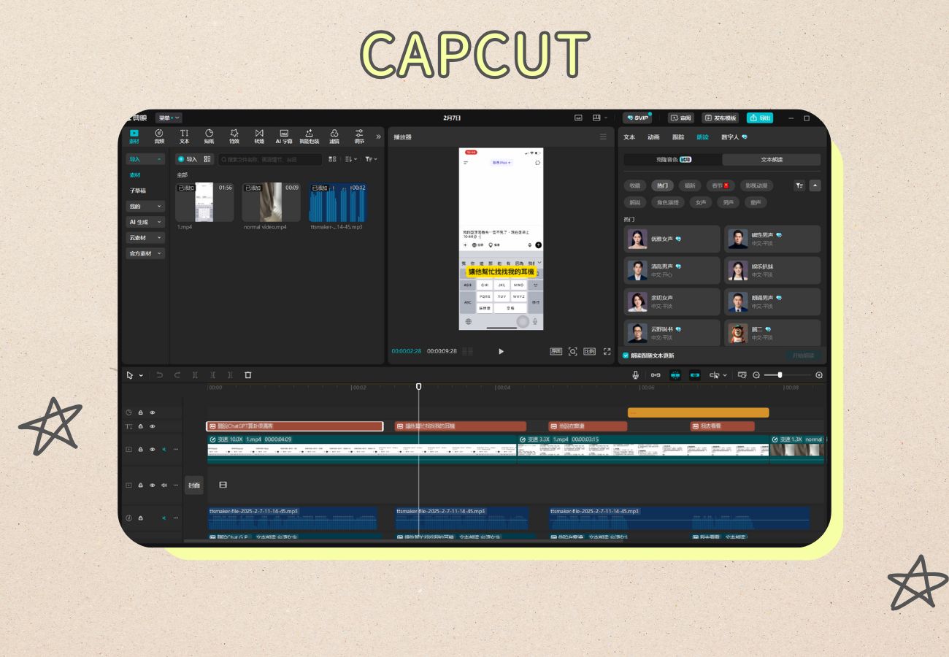The width and height of the screenshot is (949, 657).
Task: Select the 讓他幫忙找找我的耳機 text clip
Action: pyautogui.click(x=460, y=426)
